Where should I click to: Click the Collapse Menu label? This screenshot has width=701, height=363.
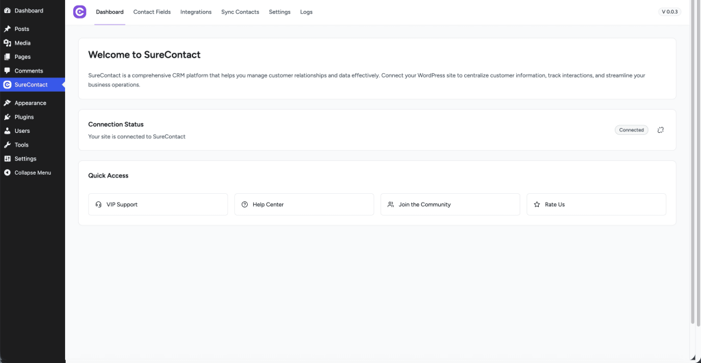(33, 173)
